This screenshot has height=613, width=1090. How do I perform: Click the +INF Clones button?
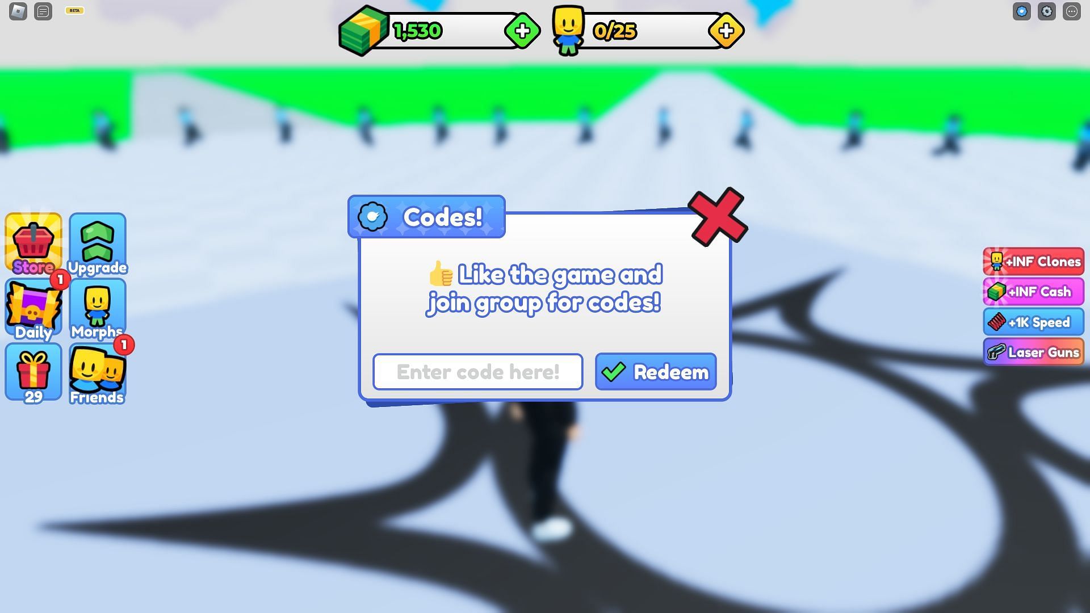1035,261
